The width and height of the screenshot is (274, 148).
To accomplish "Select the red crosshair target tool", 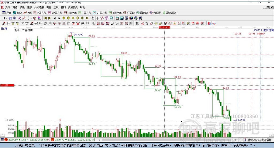I will (55, 24).
